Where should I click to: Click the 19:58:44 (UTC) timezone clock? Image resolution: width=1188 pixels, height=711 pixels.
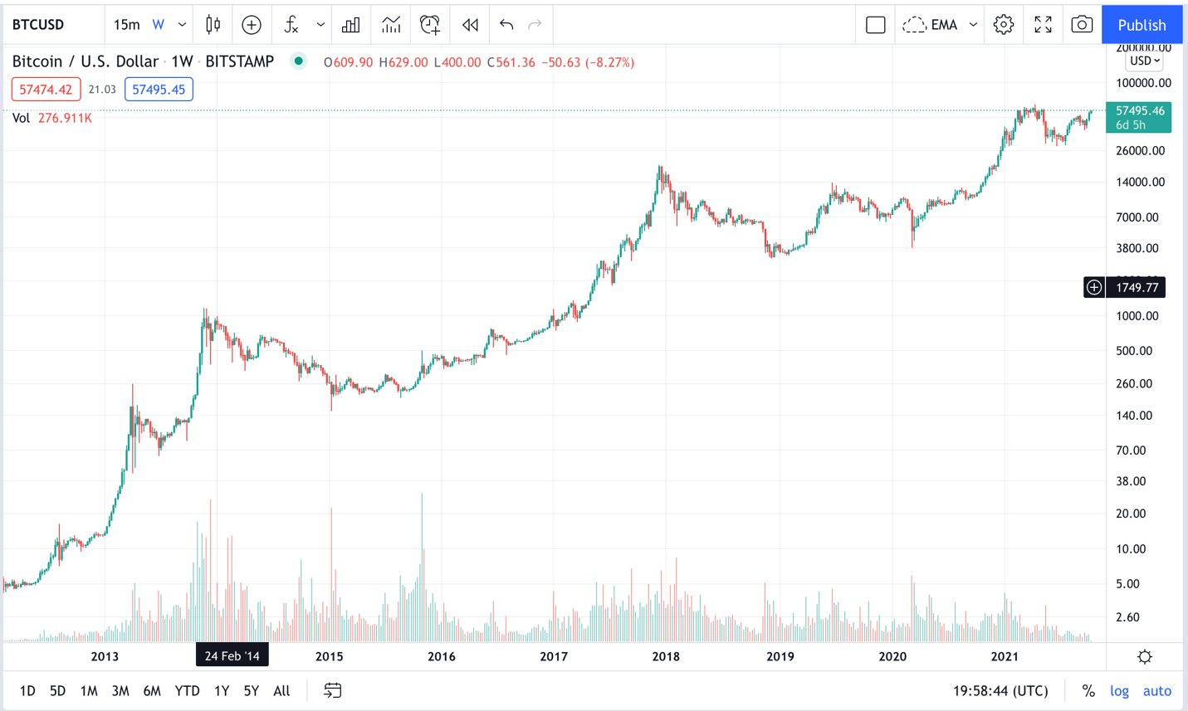tap(1000, 690)
